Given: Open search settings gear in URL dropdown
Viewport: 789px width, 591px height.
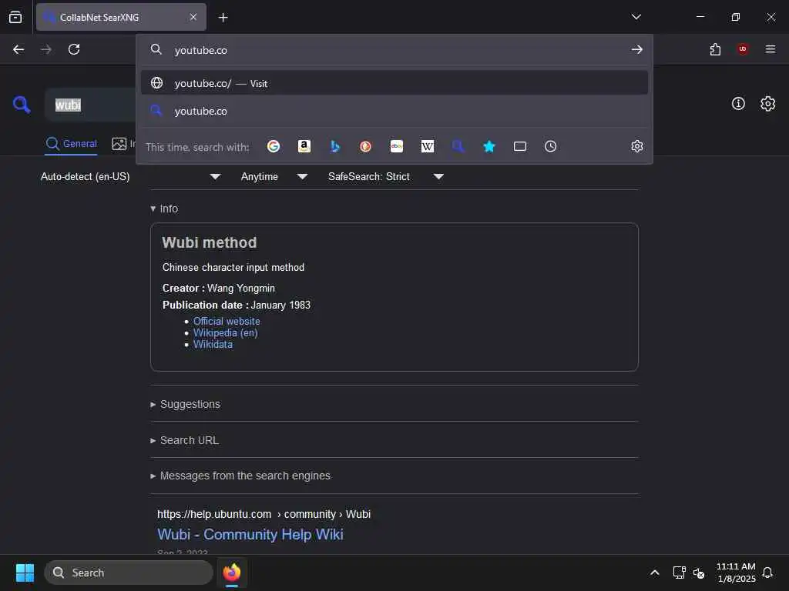Looking at the screenshot, I should click(637, 146).
